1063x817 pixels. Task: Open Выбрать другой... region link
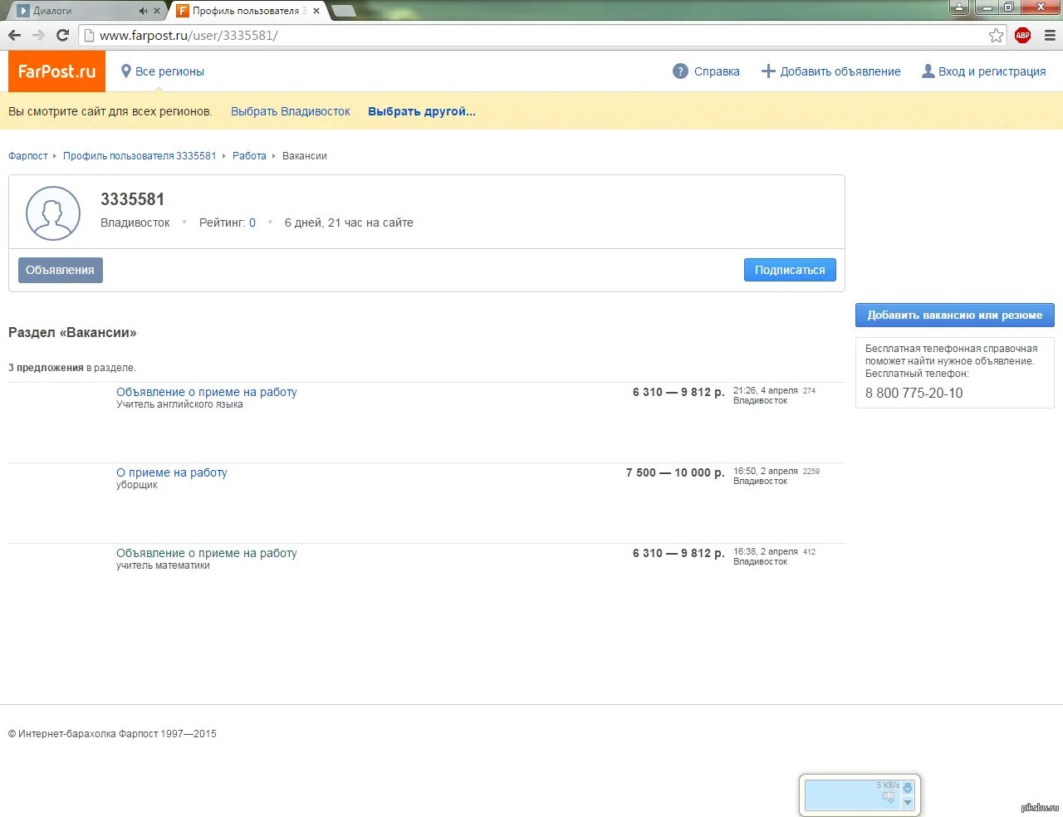coord(422,111)
